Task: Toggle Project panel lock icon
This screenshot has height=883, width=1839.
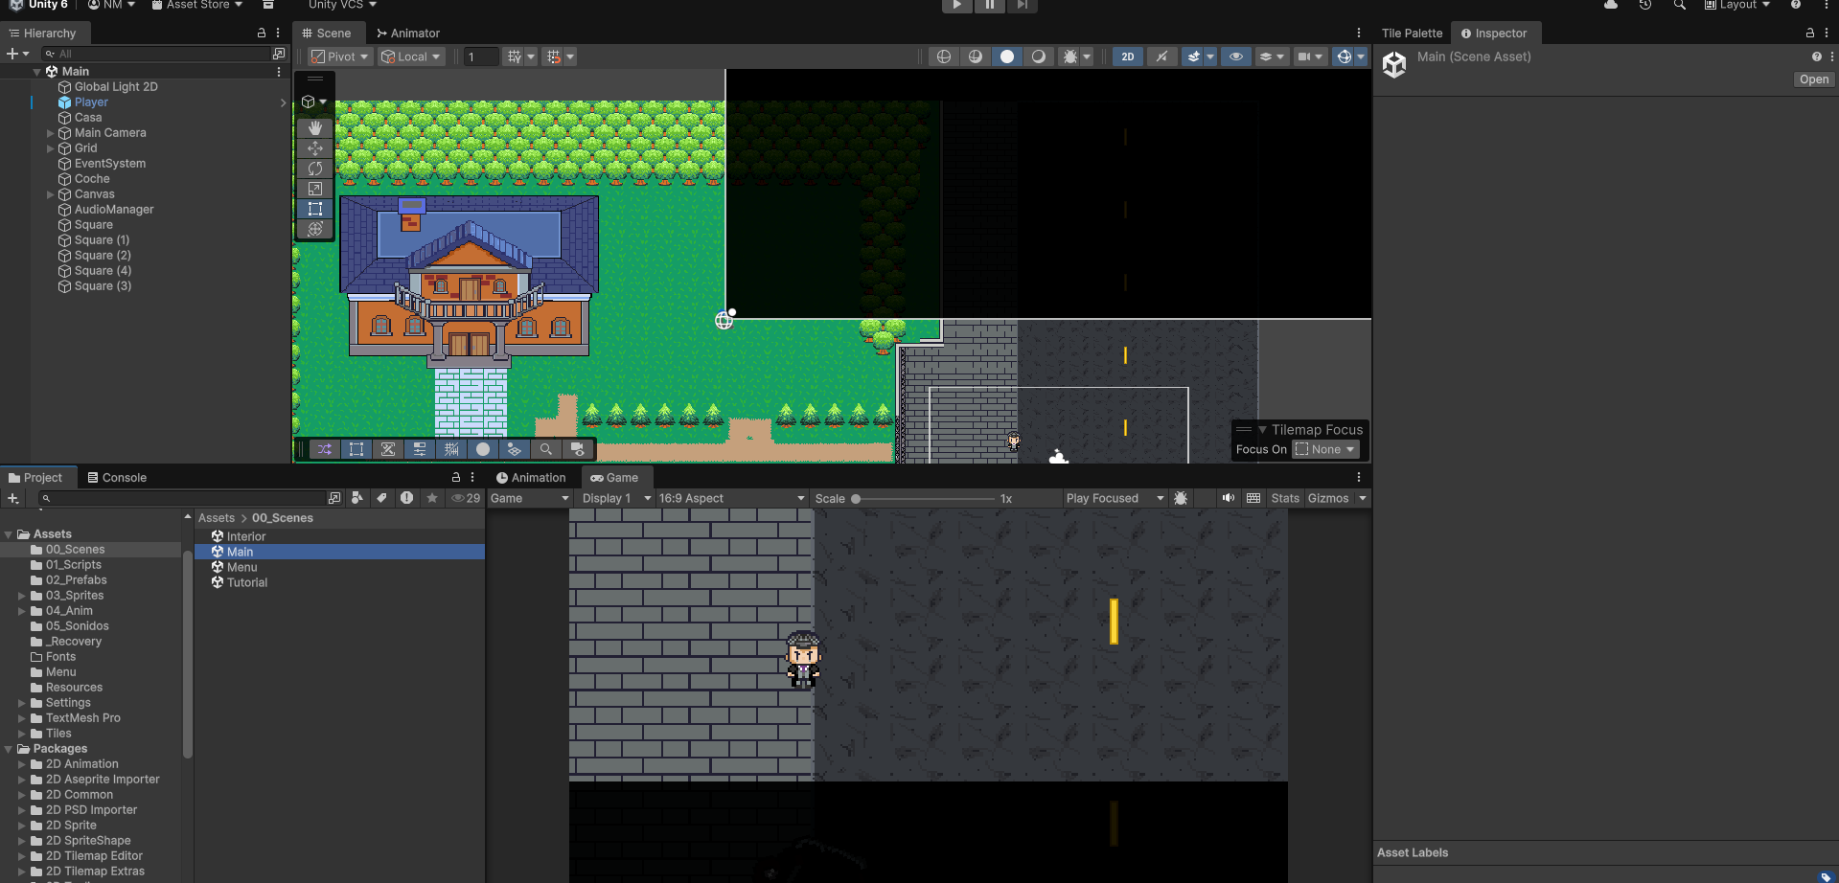Action: coord(456,477)
